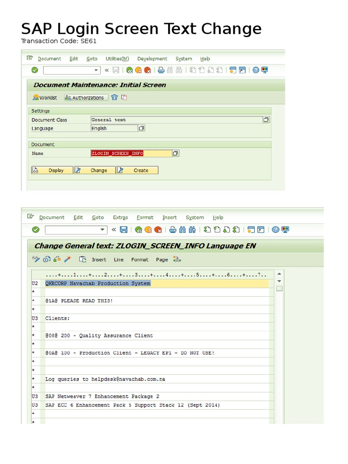Click the Change button
Image resolution: width=348 pixels, height=464 pixels.
tap(95, 170)
